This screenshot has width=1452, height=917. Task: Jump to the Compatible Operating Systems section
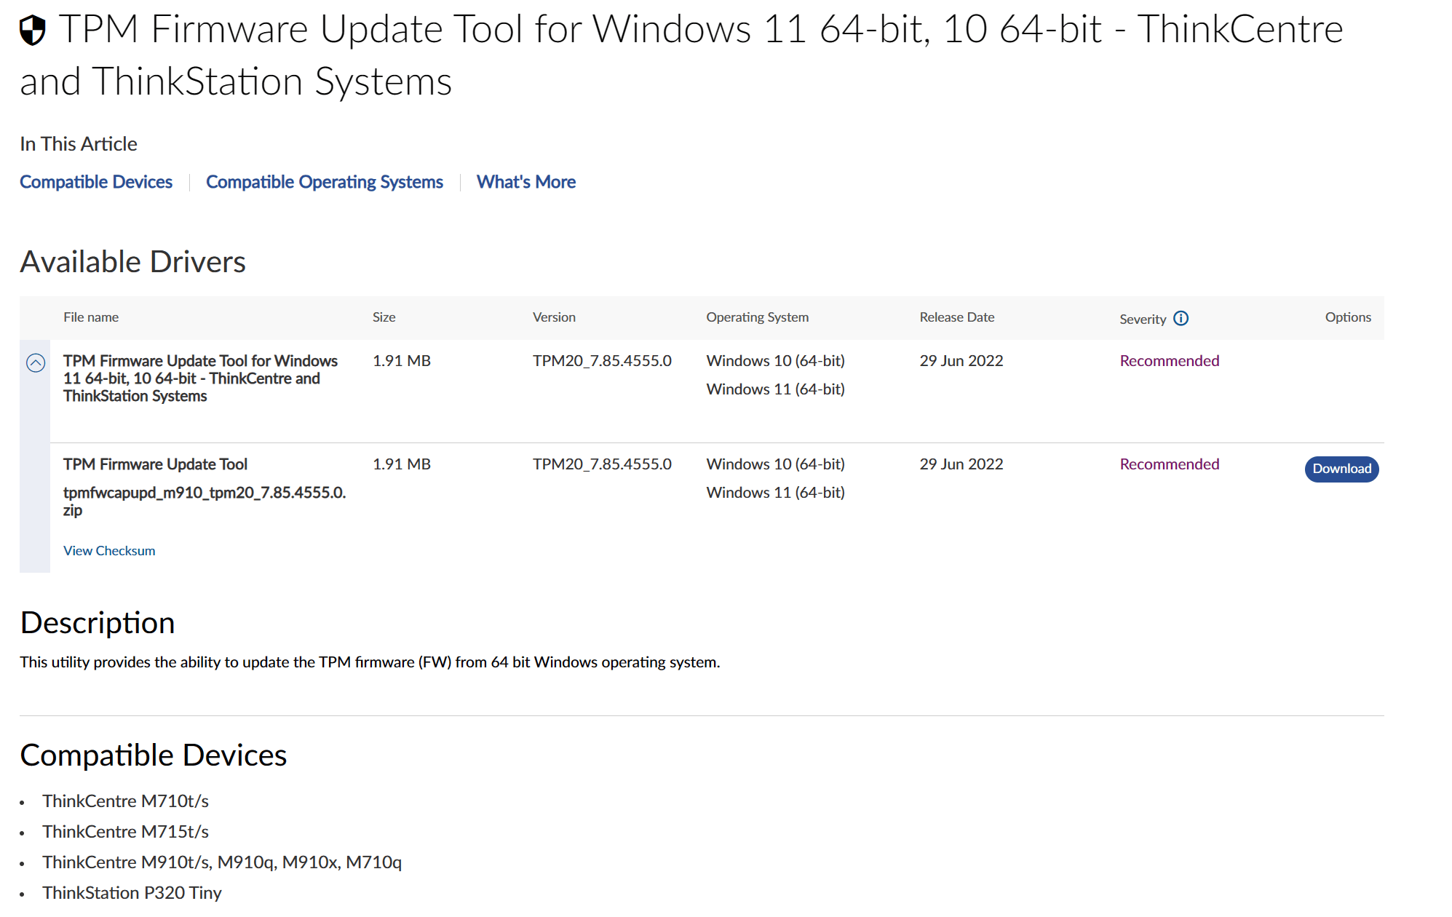(324, 182)
